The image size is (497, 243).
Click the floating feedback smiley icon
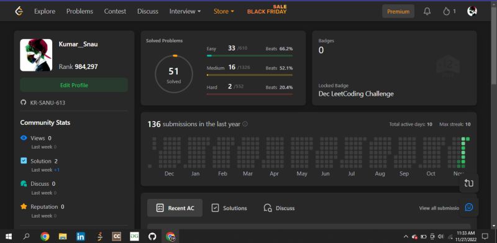(x=469, y=207)
